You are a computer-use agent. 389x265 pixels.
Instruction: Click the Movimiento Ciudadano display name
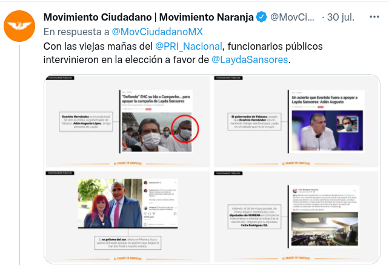coord(148,17)
